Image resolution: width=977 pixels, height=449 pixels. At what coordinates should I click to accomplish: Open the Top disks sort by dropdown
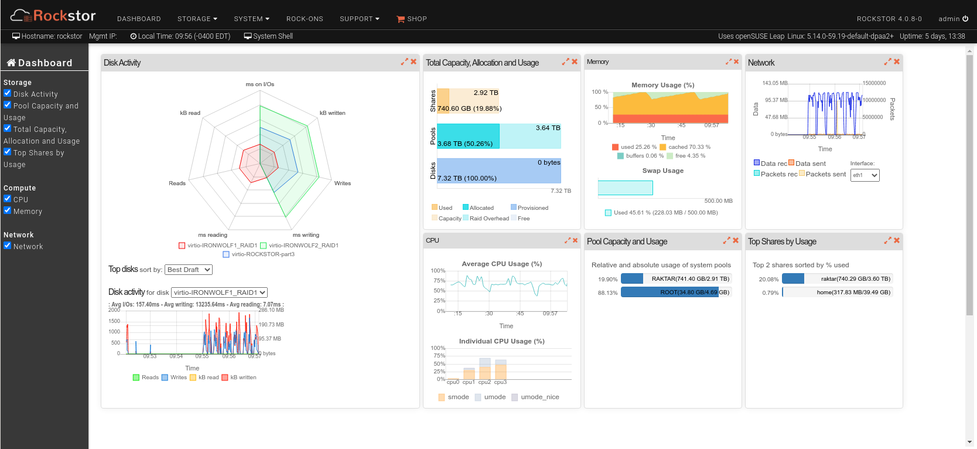pos(189,270)
